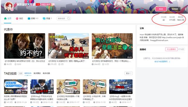Viewport: 188px width, 107px height.
Task: Click the weibo.com/yaqie link in 公告
Action: click(x=172, y=37)
